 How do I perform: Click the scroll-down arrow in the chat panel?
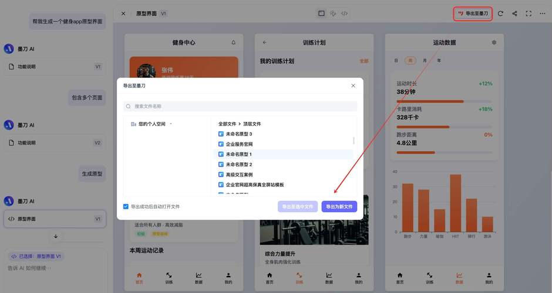(56, 236)
